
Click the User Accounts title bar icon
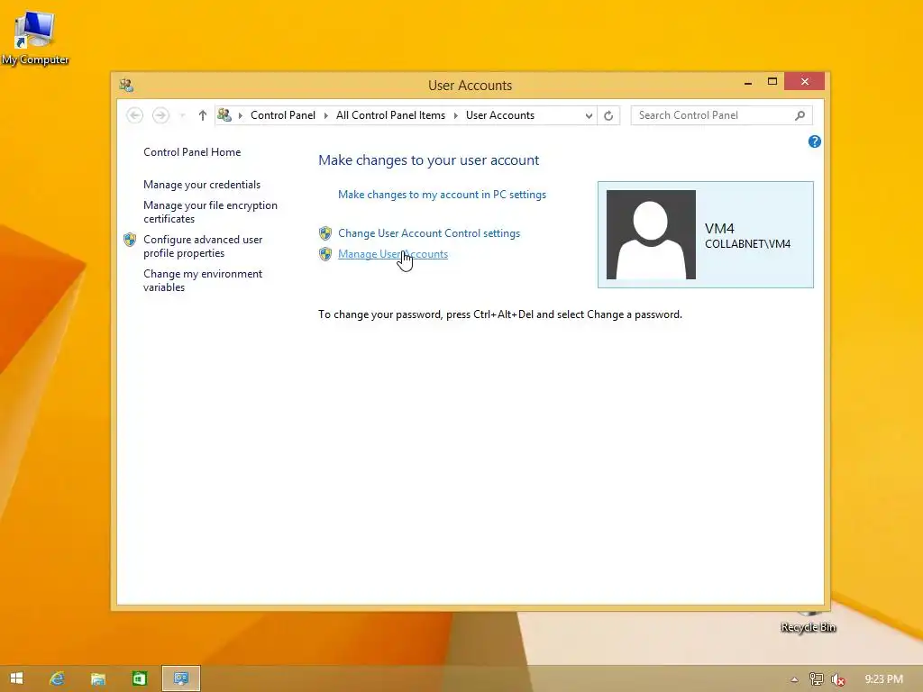(x=126, y=86)
